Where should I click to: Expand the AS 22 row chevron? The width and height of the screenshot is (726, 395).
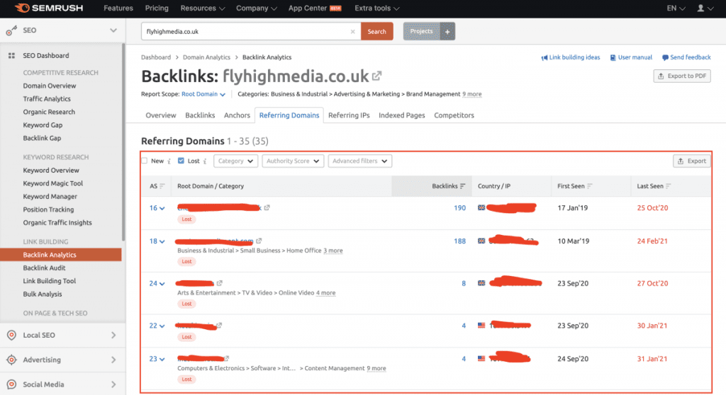coord(162,326)
